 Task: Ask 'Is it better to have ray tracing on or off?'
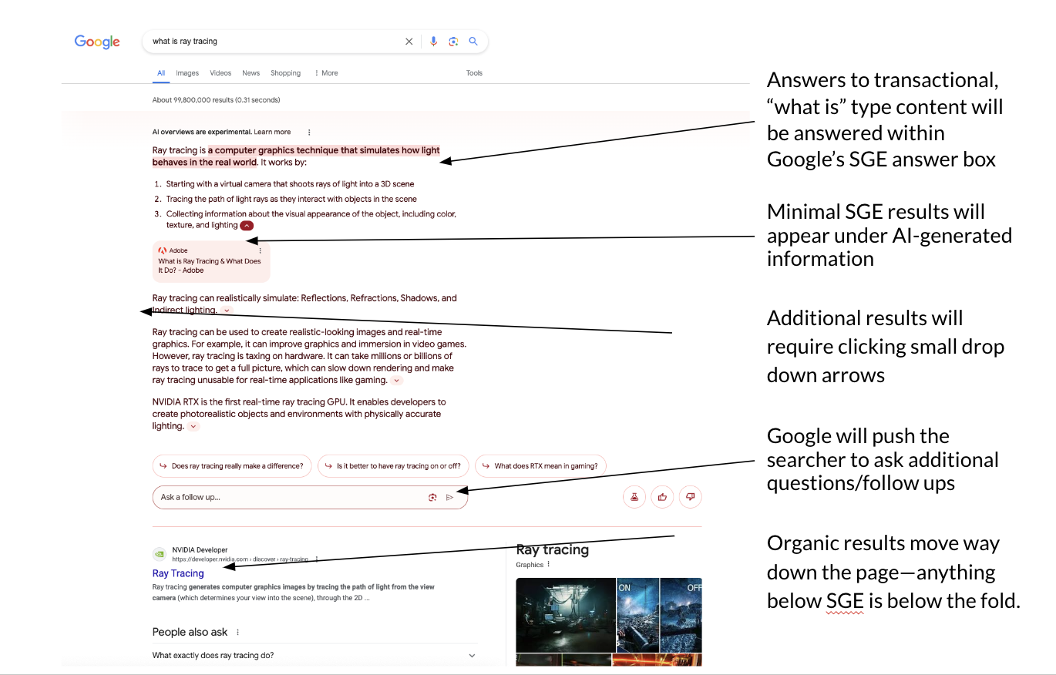(393, 466)
